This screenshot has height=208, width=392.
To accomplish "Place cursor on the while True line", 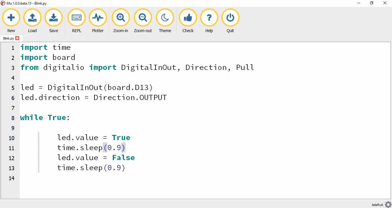I will click(44, 117).
